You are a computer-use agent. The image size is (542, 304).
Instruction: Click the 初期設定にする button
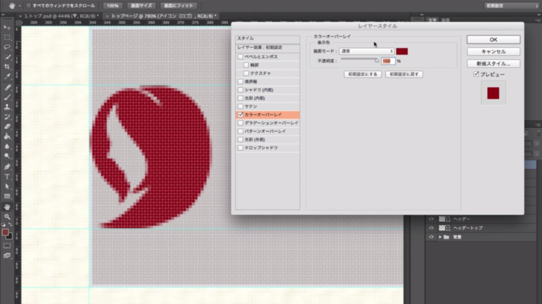pos(362,74)
